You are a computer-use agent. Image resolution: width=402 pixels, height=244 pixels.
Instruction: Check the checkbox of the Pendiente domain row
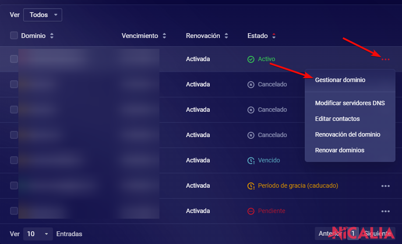(14, 211)
